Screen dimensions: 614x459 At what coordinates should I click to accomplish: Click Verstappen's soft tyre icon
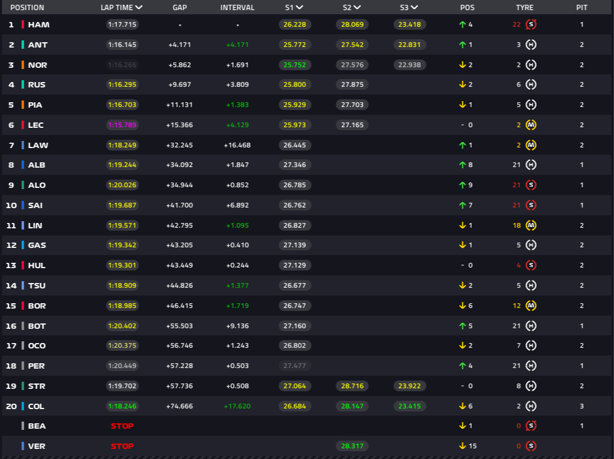click(x=531, y=446)
